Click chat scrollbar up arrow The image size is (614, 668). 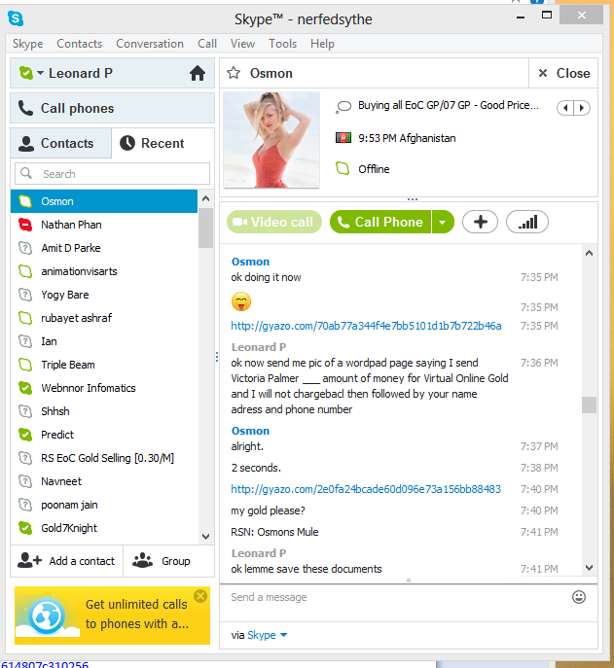590,253
